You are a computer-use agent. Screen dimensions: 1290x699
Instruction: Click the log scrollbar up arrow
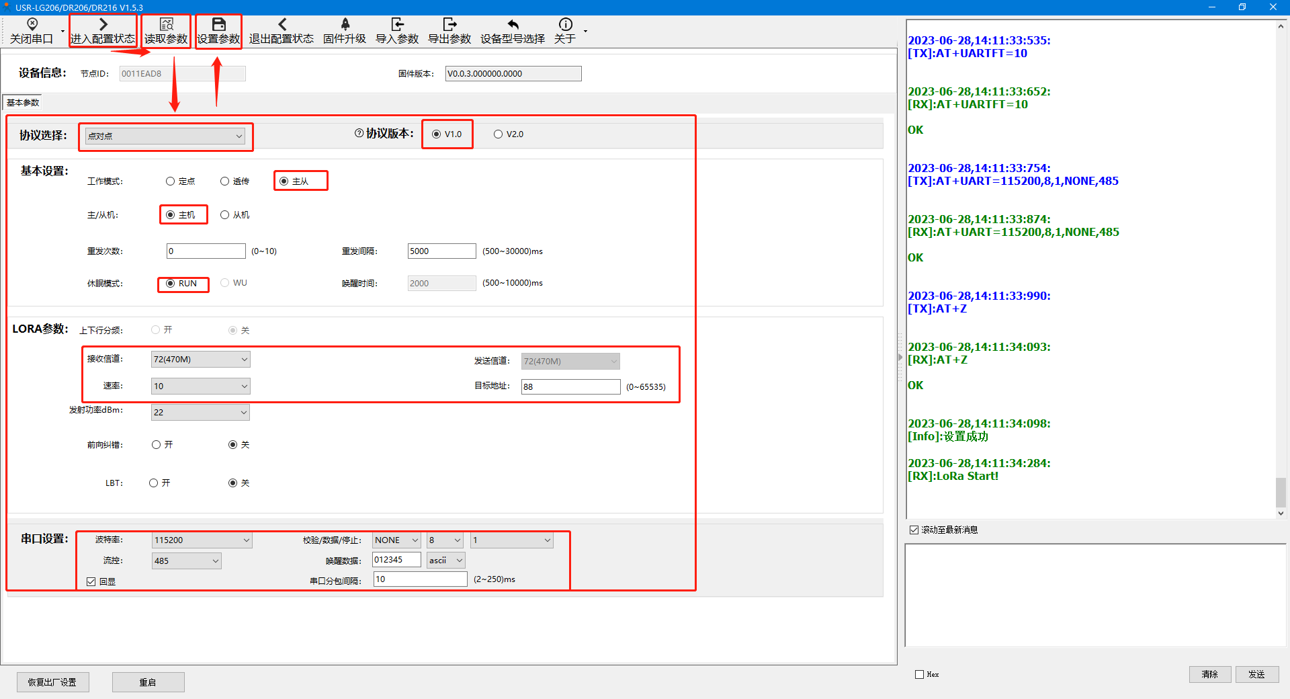pos(1281,27)
